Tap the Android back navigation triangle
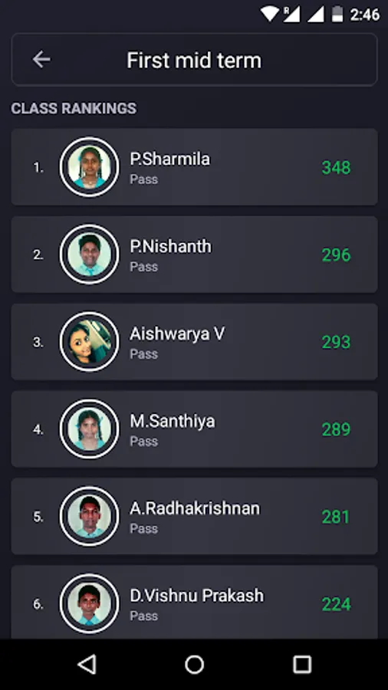388x690 pixels. (x=87, y=664)
